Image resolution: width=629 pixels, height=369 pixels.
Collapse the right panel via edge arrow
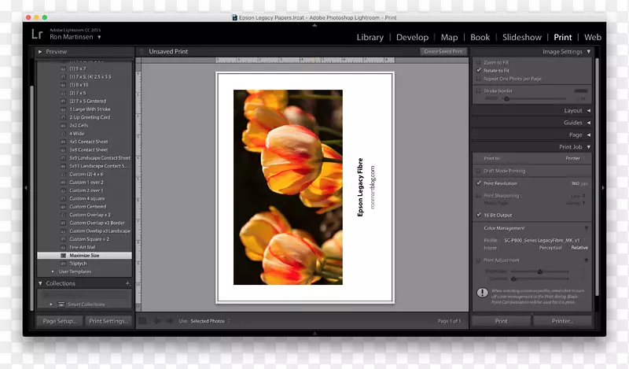602,187
